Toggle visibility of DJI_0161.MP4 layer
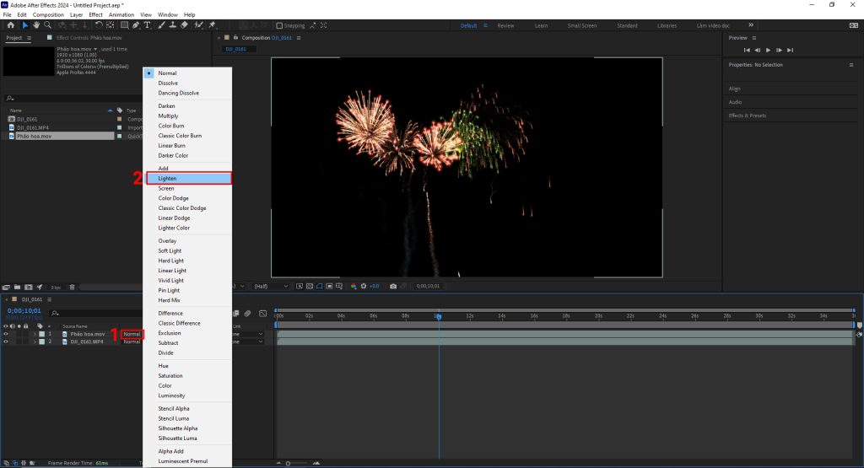Viewport: 864px width, 468px height. (6, 342)
